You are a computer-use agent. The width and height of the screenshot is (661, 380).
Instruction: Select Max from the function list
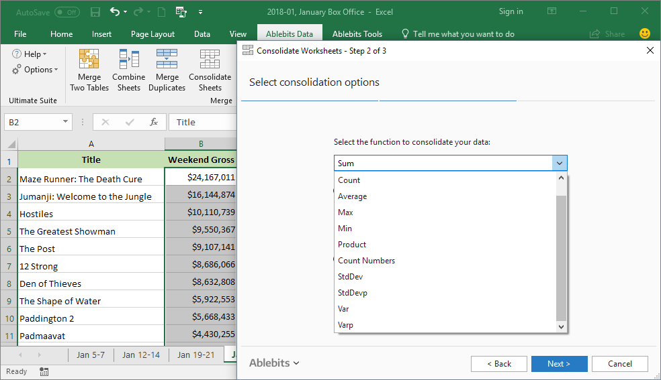(x=445, y=212)
